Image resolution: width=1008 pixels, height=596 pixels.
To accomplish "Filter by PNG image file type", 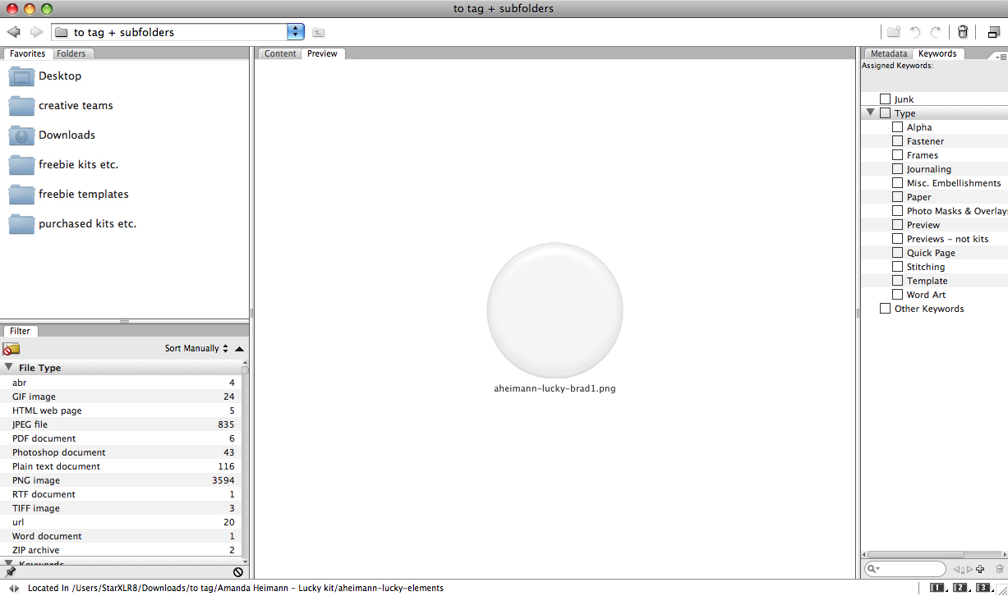I will coord(36,480).
